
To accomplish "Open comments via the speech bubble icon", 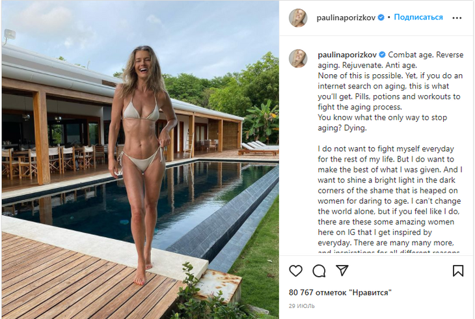I will (319, 271).
